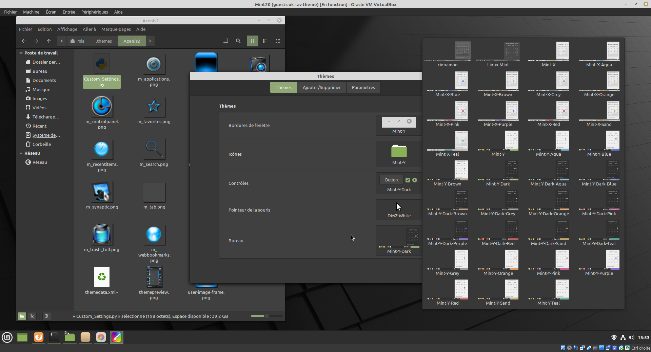Adjust the file manager zoom slider

267,316
